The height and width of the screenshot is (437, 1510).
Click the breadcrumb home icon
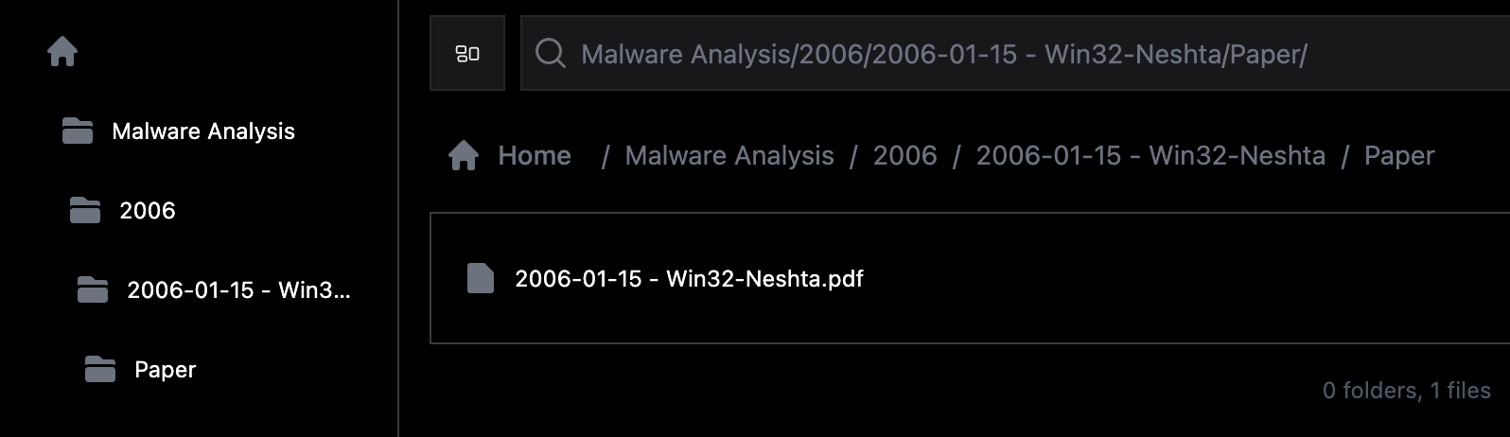click(x=464, y=155)
